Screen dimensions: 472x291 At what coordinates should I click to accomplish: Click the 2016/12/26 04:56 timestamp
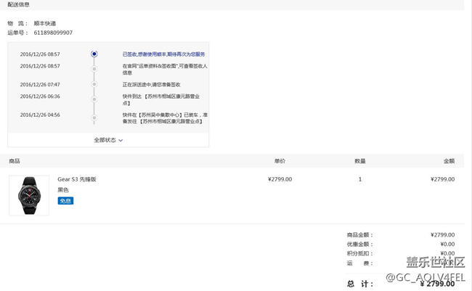[x=40, y=115]
